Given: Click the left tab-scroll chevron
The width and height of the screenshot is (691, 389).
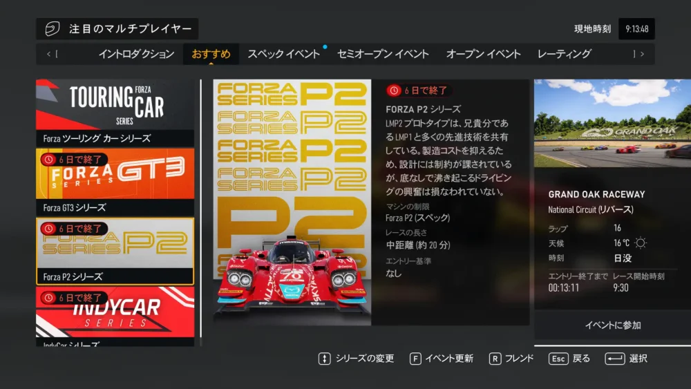Looking at the screenshot, I should tap(48, 54).
